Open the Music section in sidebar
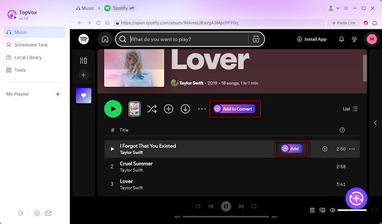Screen dimensions: 382x224 (34, 32)
